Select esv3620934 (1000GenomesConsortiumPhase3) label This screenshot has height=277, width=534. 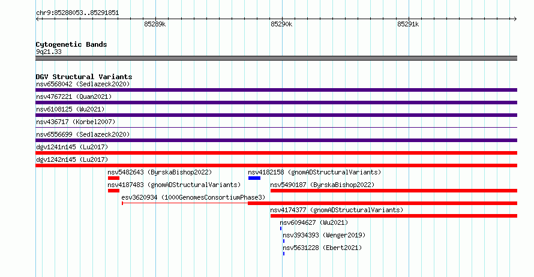coord(193,197)
